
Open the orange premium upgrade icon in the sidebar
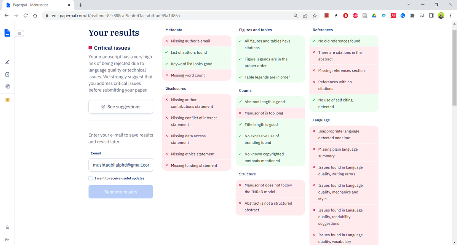coord(7,100)
